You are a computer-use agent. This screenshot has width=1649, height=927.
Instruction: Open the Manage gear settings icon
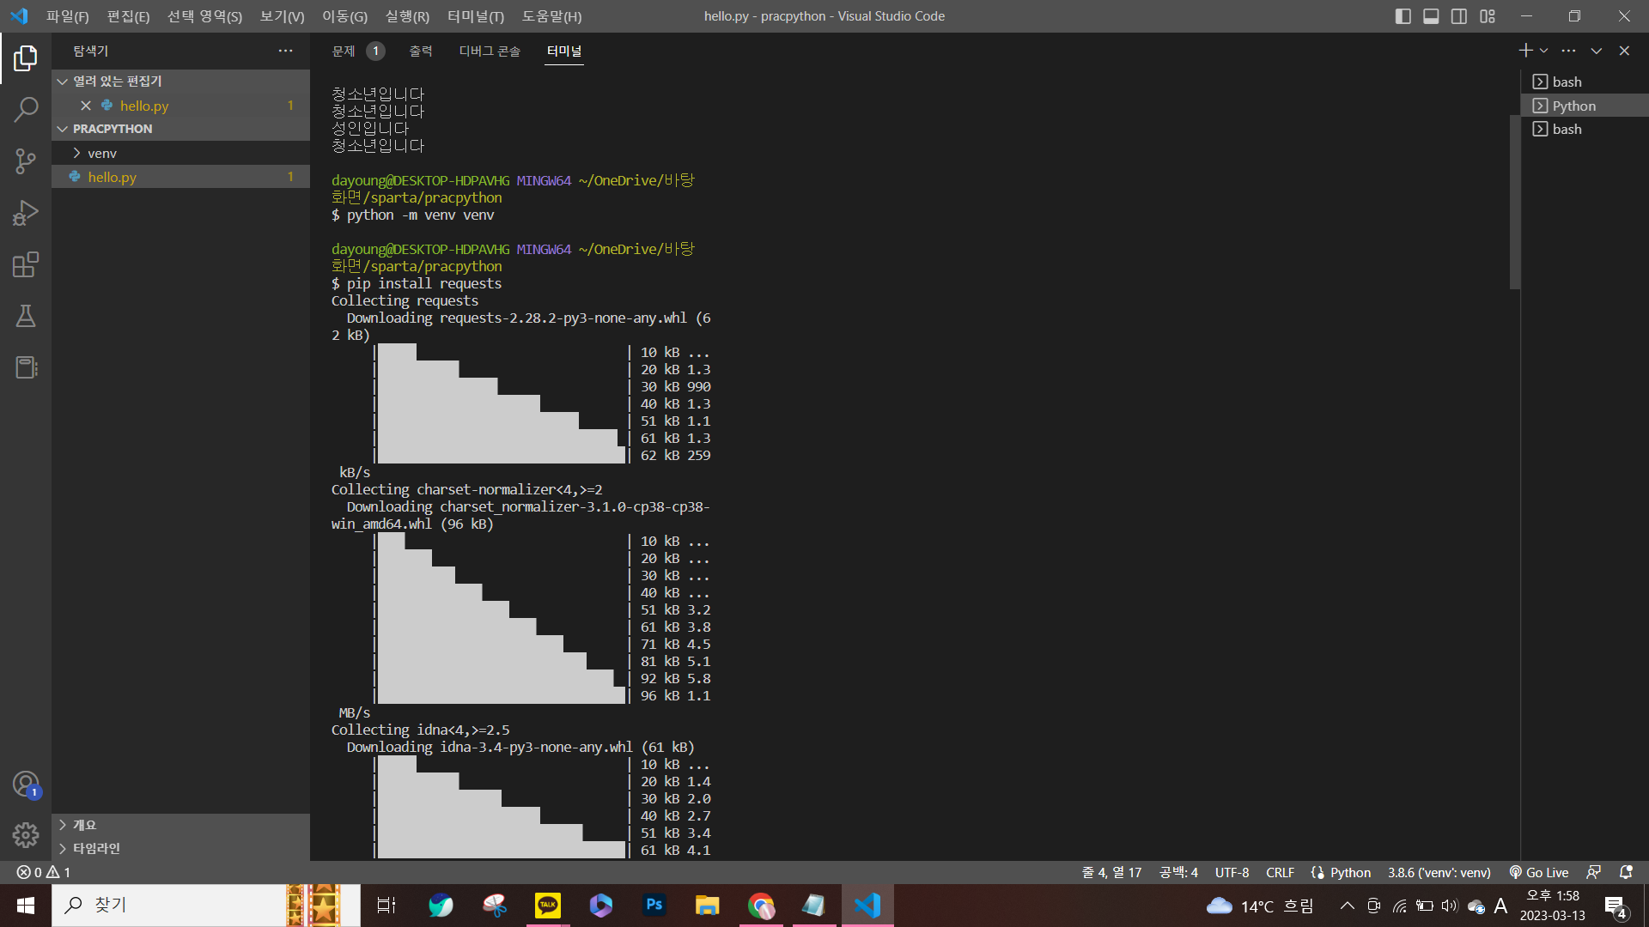26,835
